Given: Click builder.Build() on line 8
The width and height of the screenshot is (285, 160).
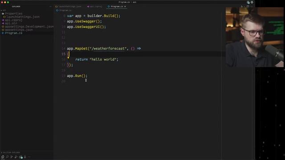Looking at the screenshot, I should 103,16.
